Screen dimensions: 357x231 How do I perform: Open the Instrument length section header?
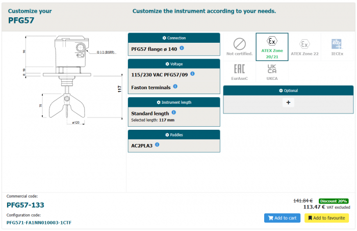point(174,102)
